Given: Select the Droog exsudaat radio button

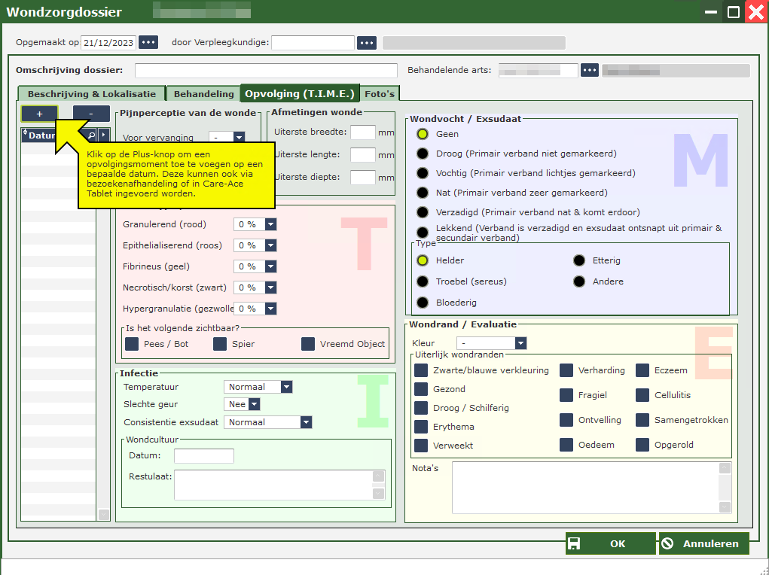Looking at the screenshot, I should point(423,154).
